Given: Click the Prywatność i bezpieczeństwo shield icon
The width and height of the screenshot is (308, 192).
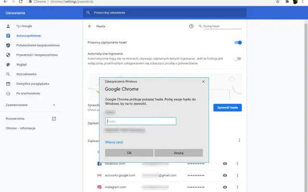Looking at the screenshot, I should pos(8,55).
